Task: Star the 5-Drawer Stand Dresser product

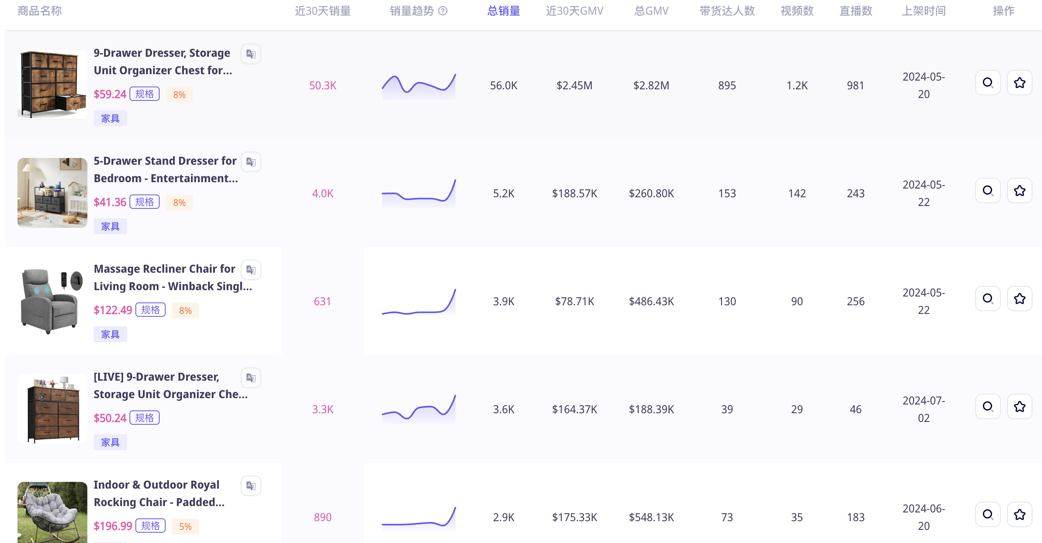Action: [x=1019, y=191]
